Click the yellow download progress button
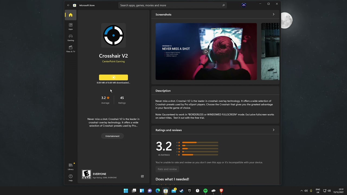Screen dimensions: 347x195 click(x=113, y=77)
